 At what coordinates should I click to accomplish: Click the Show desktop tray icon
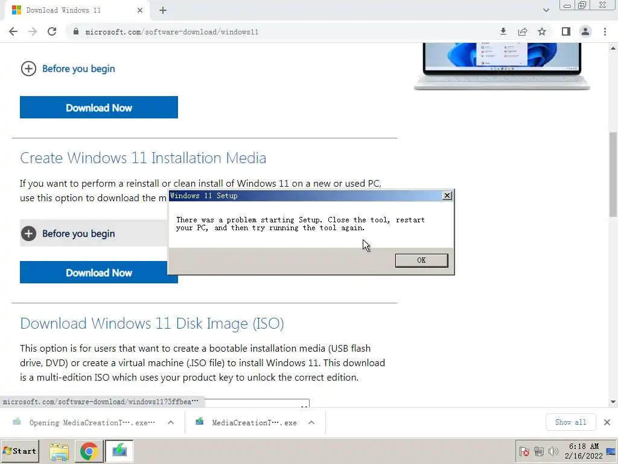[x=611, y=451]
